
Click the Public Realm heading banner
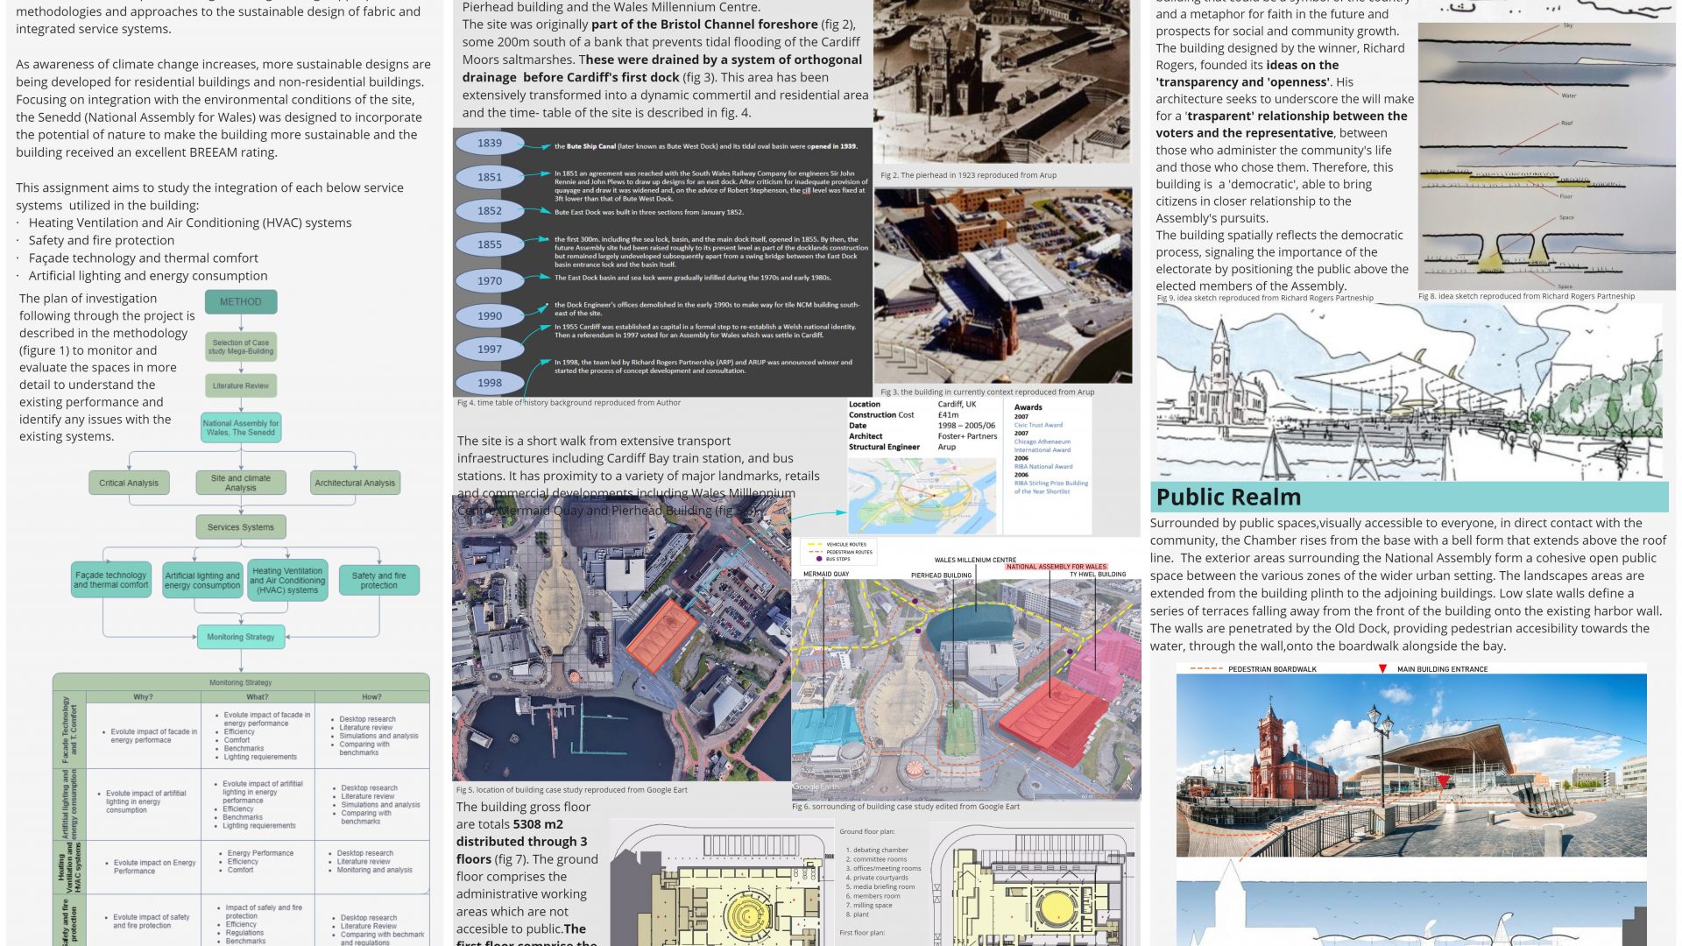click(x=1409, y=497)
